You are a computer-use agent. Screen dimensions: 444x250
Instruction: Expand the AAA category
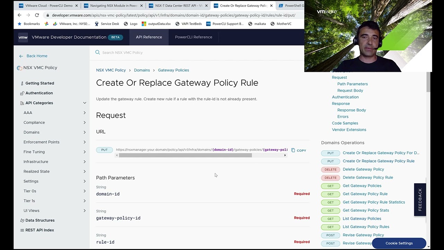[x=85, y=113]
